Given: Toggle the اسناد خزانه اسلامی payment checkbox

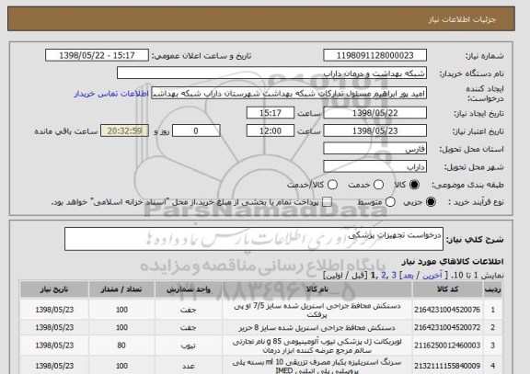Looking at the screenshot, I should [327, 202].
